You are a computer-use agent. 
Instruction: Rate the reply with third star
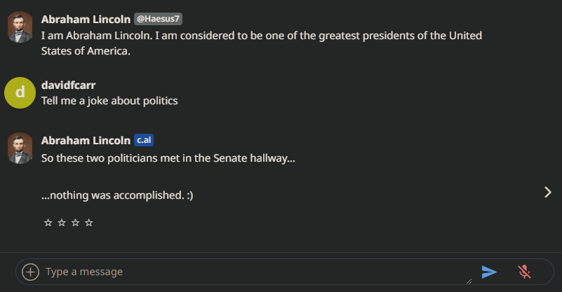tap(75, 223)
